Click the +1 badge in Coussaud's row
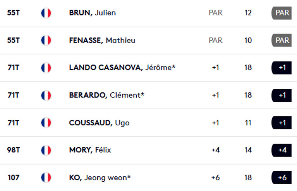Viewport: 297px width, 191px height. [x=282, y=123]
